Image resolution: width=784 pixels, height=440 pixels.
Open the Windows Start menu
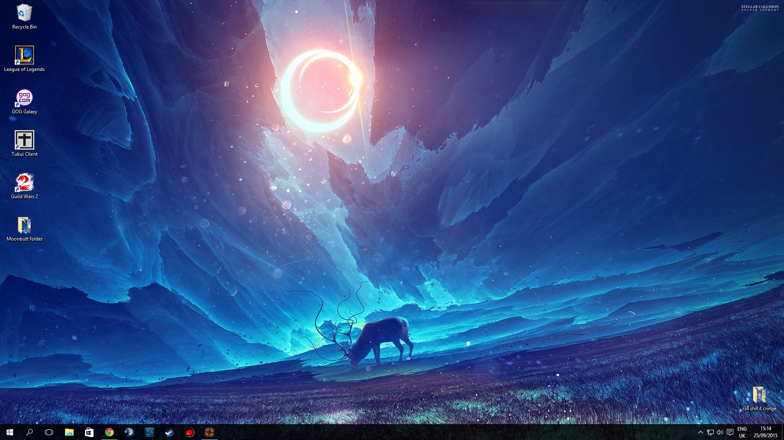(10, 432)
